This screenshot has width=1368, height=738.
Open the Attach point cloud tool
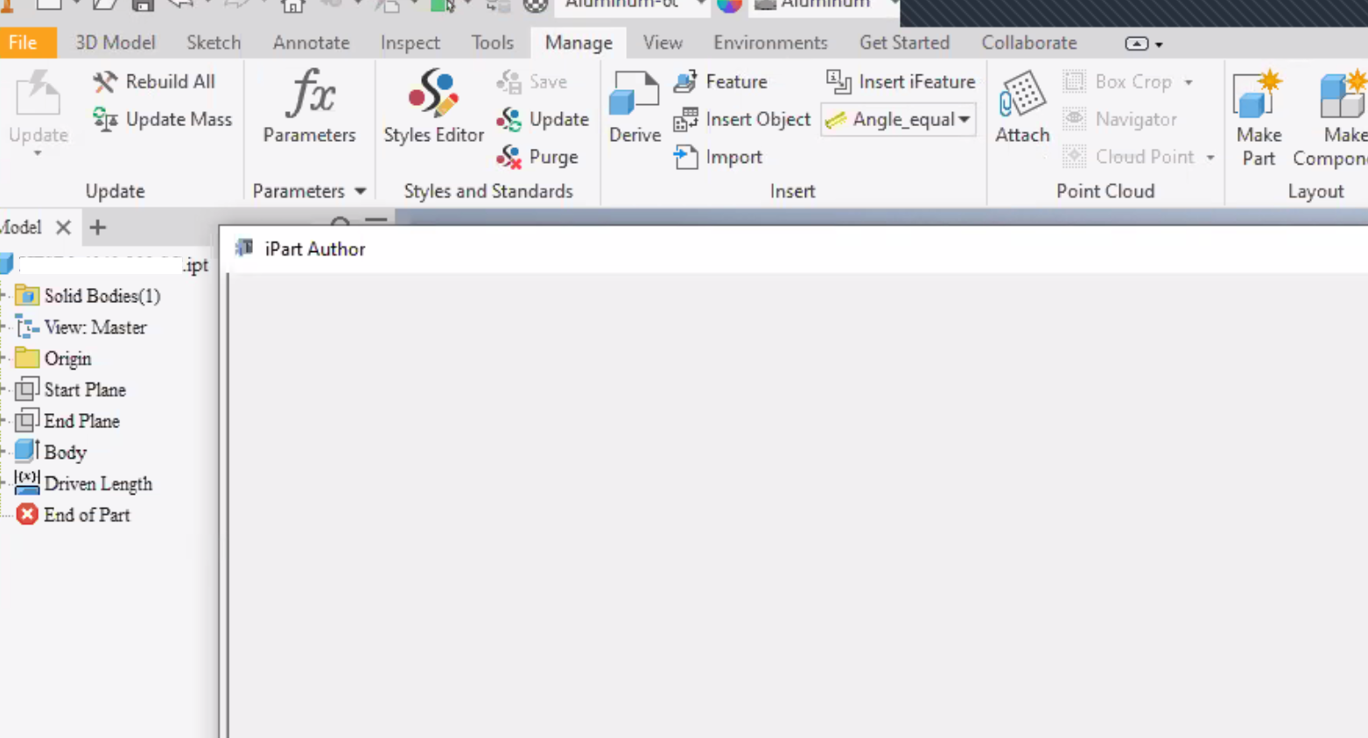click(x=1021, y=109)
